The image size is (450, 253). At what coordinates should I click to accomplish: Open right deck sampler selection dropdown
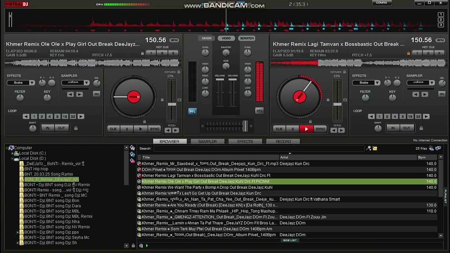(x=432, y=83)
